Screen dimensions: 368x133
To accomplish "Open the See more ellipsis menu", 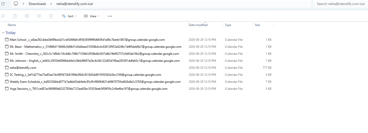I will click(x=110, y=16).
